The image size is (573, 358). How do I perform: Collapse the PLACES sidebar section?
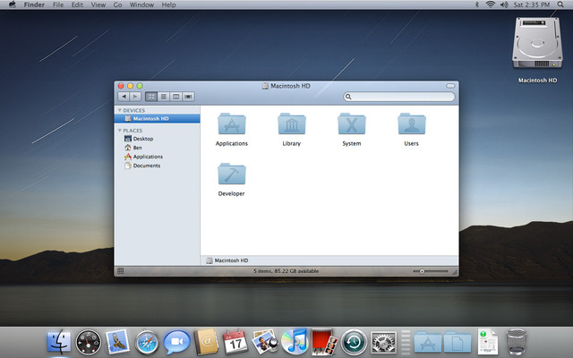(x=119, y=131)
